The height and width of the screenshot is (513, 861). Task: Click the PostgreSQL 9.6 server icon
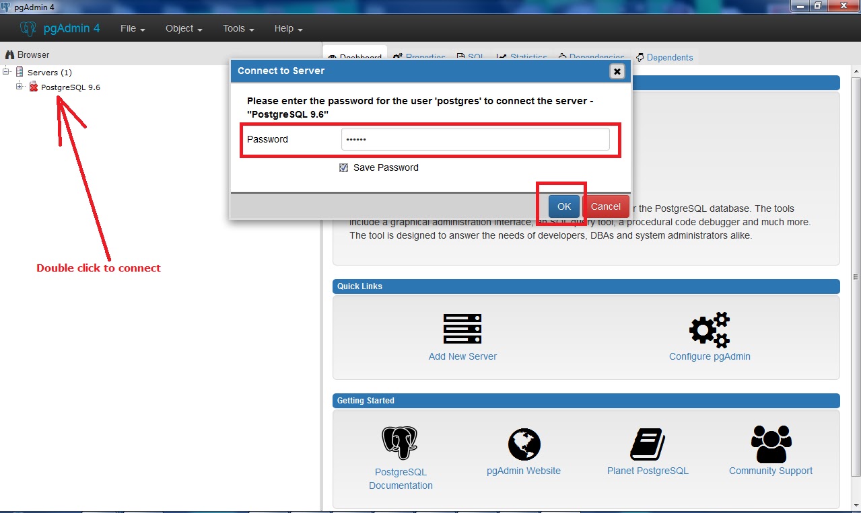[34, 87]
